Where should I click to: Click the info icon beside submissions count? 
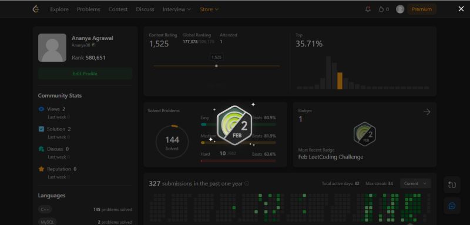[x=247, y=184]
